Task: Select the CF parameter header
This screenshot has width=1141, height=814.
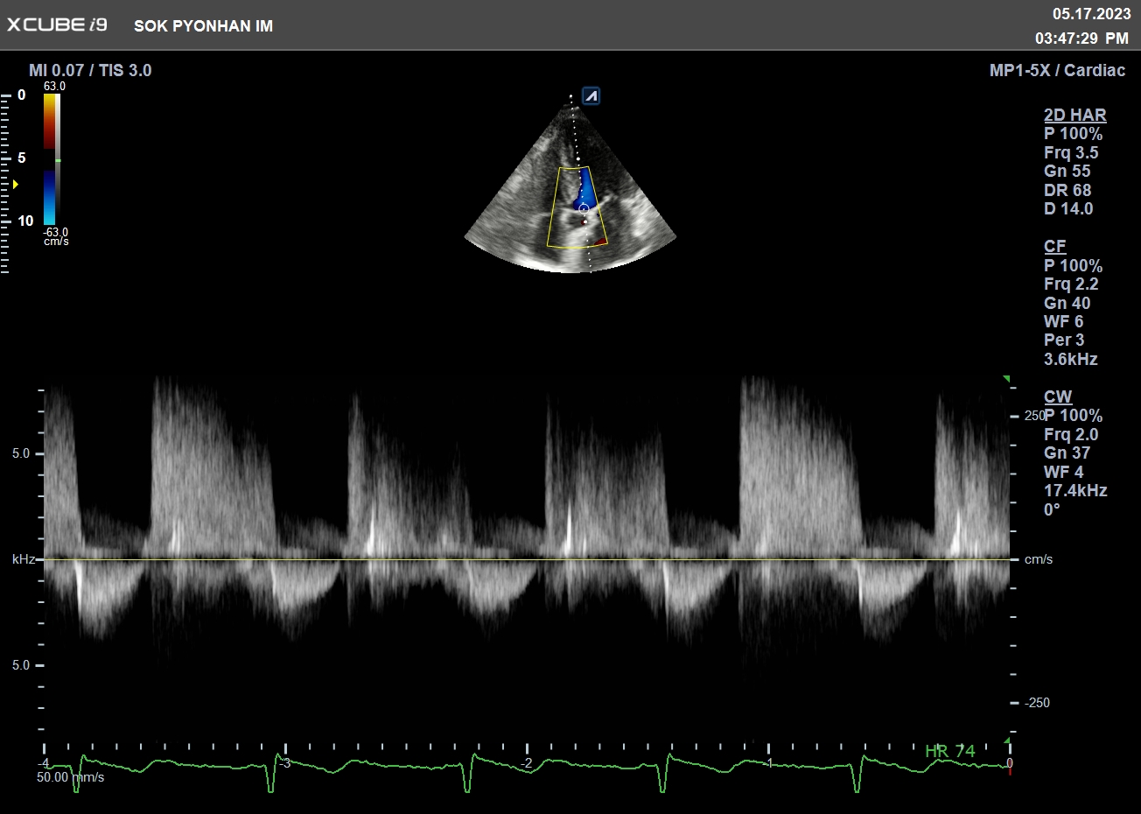Action: [1054, 246]
